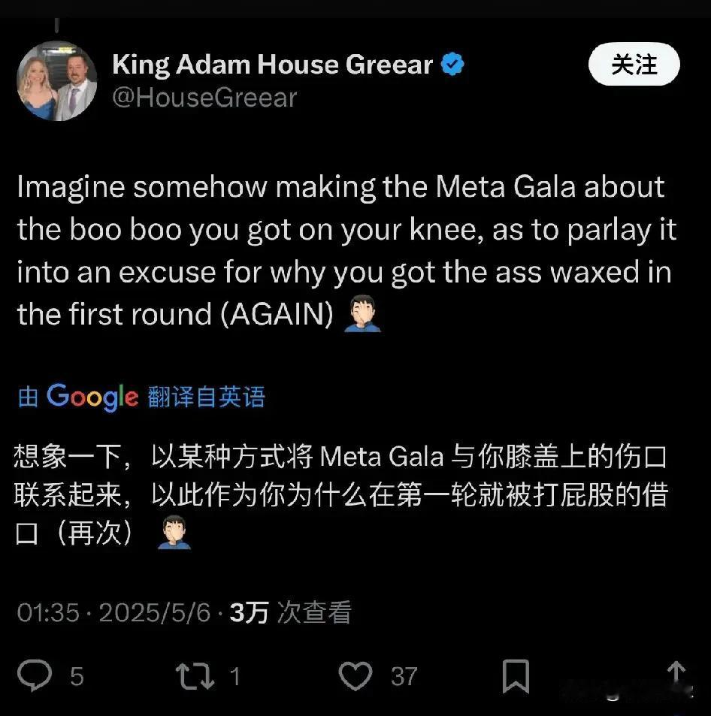This screenshot has height=716, width=711.
Task: Retweet the post using the arrows icon
Action: pos(195,676)
